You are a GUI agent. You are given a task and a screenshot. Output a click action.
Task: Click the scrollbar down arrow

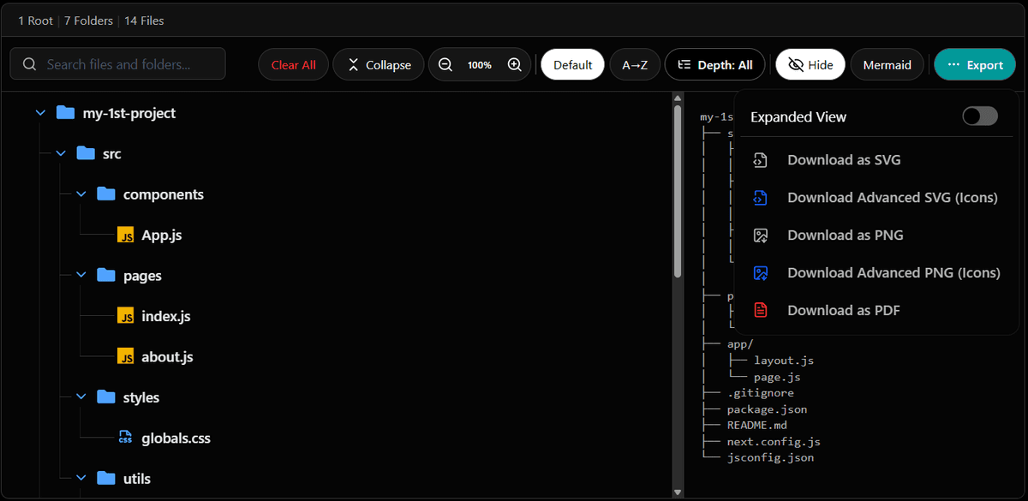(678, 492)
